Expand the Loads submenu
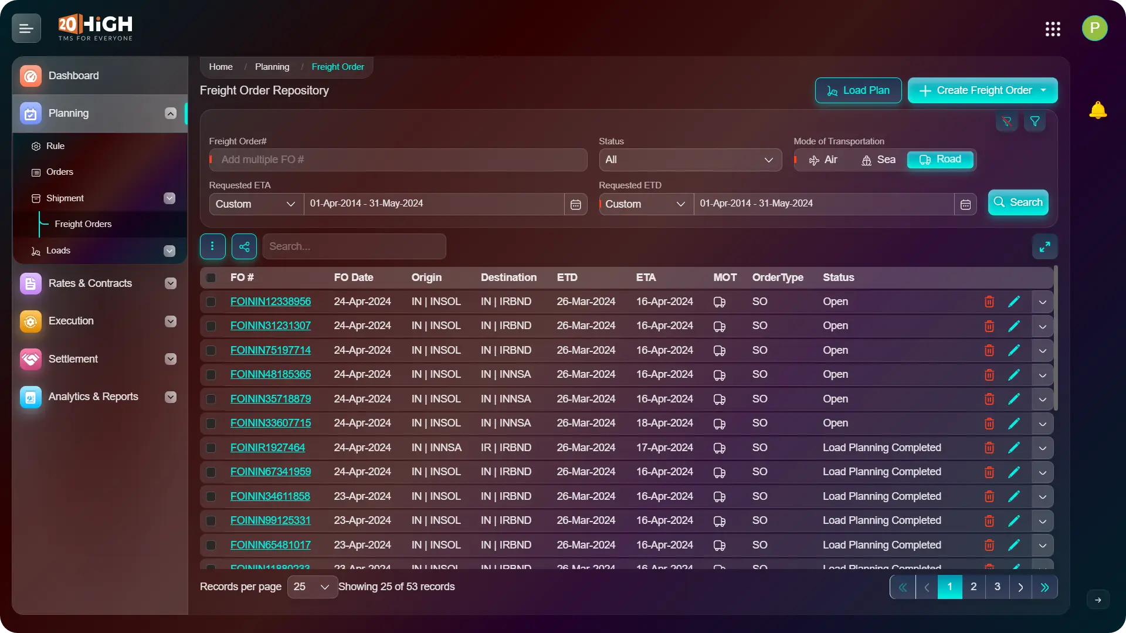 [x=169, y=251]
